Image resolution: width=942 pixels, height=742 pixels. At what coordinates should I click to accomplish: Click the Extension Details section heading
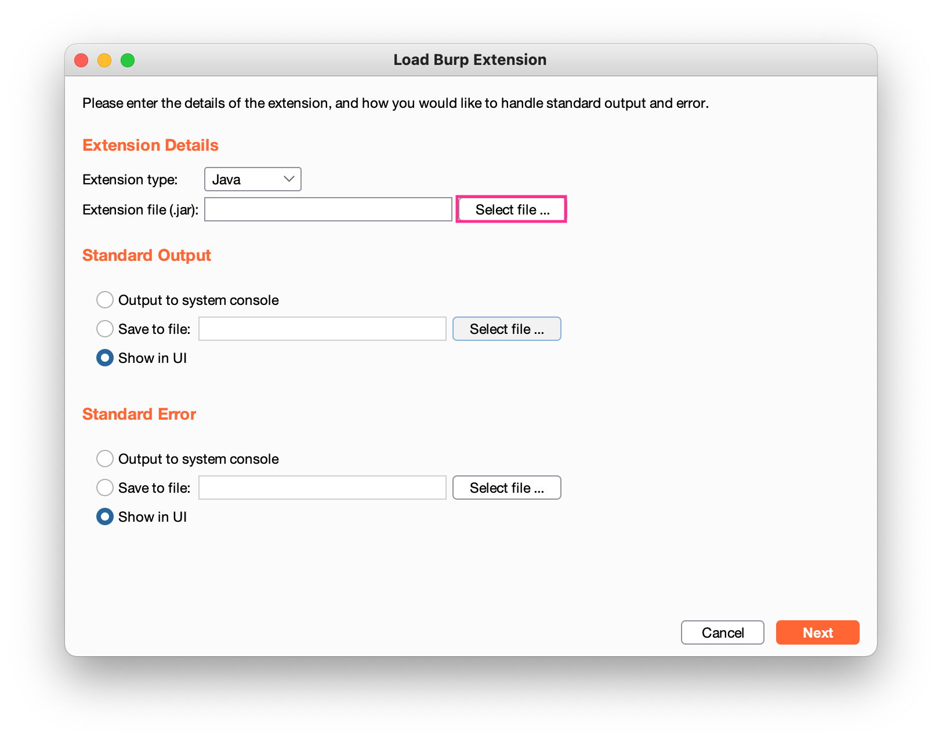coord(150,145)
